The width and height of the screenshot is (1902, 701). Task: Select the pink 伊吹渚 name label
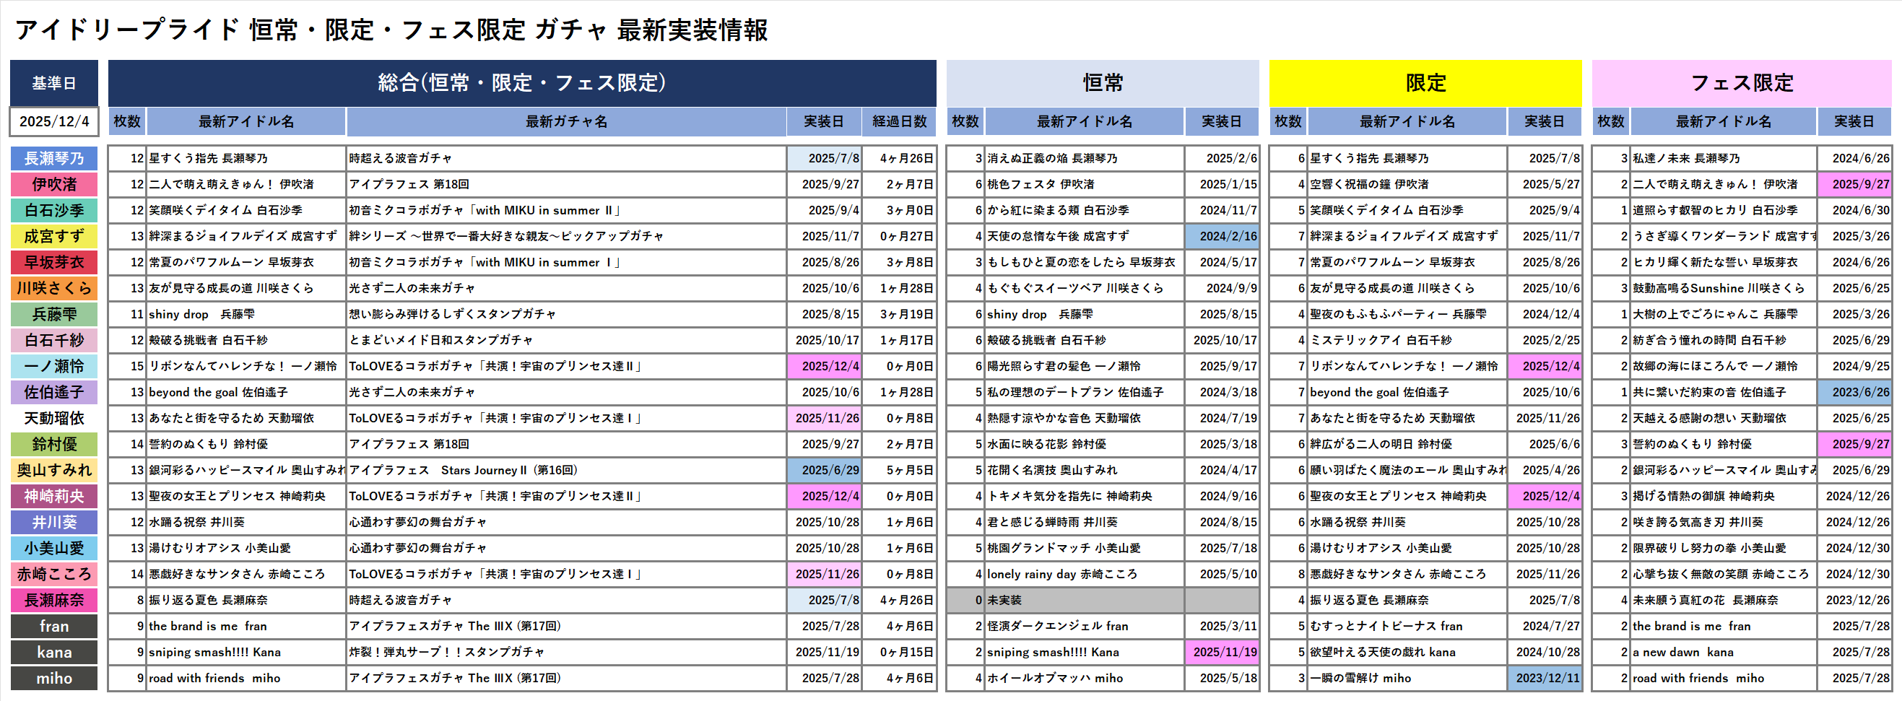click(54, 185)
